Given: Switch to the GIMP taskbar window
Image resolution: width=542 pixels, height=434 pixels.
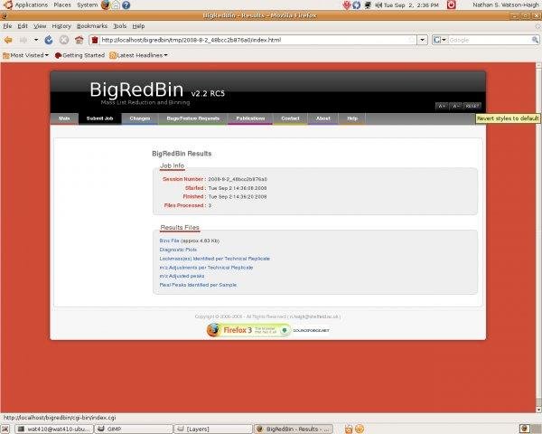Looking at the screenshot, I should [x=134, y=429].
